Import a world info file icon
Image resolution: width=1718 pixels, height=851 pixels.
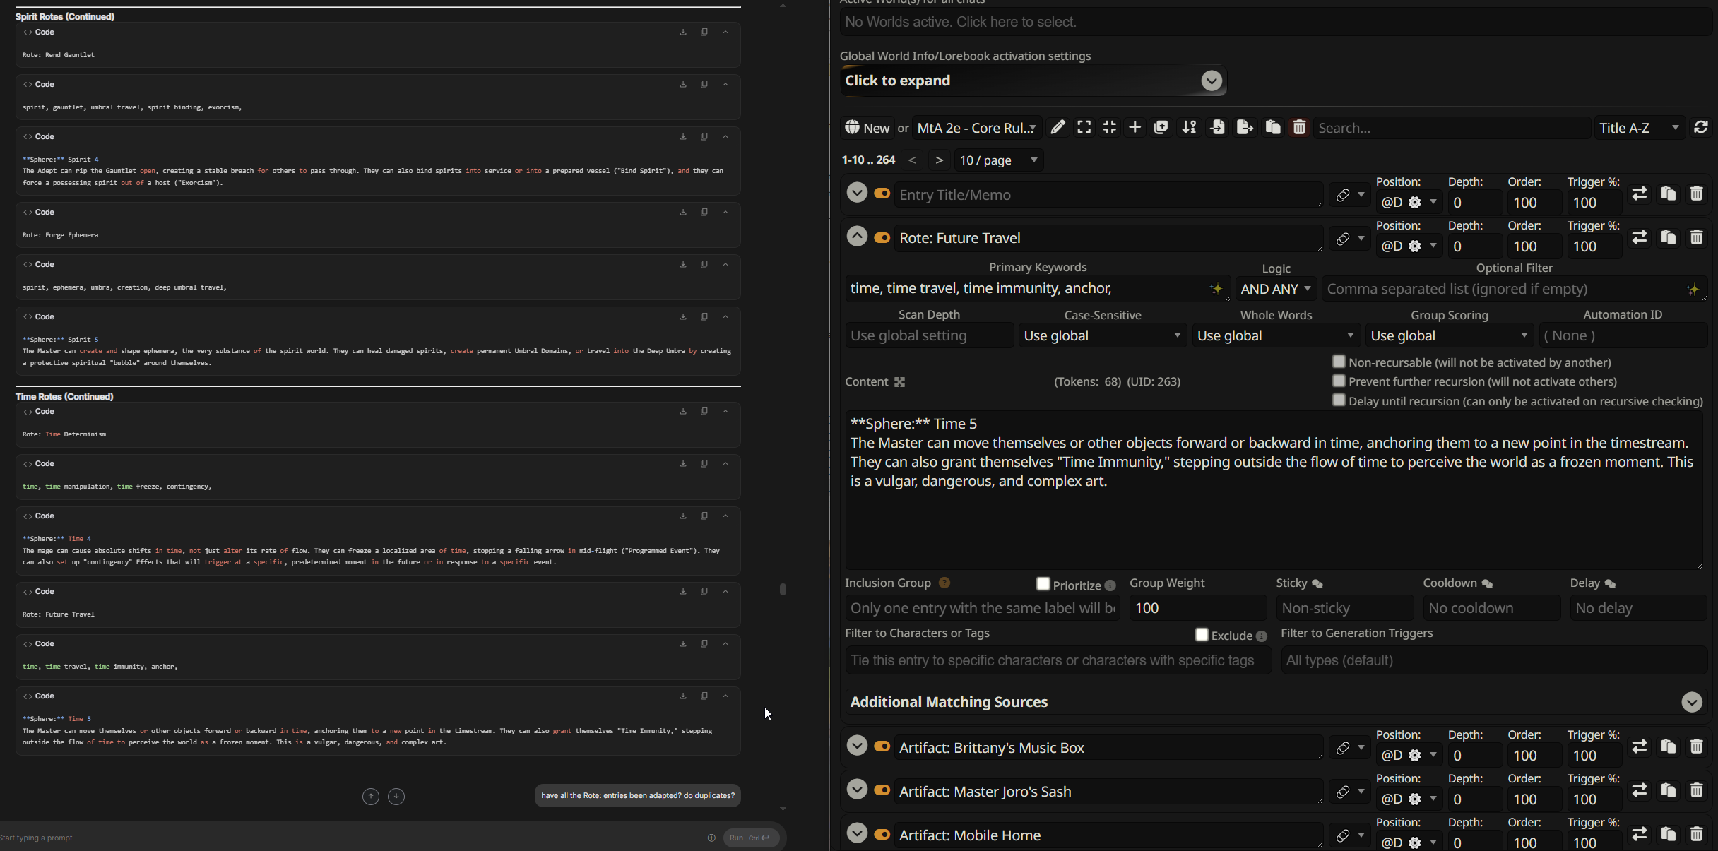coord(1217,127)
